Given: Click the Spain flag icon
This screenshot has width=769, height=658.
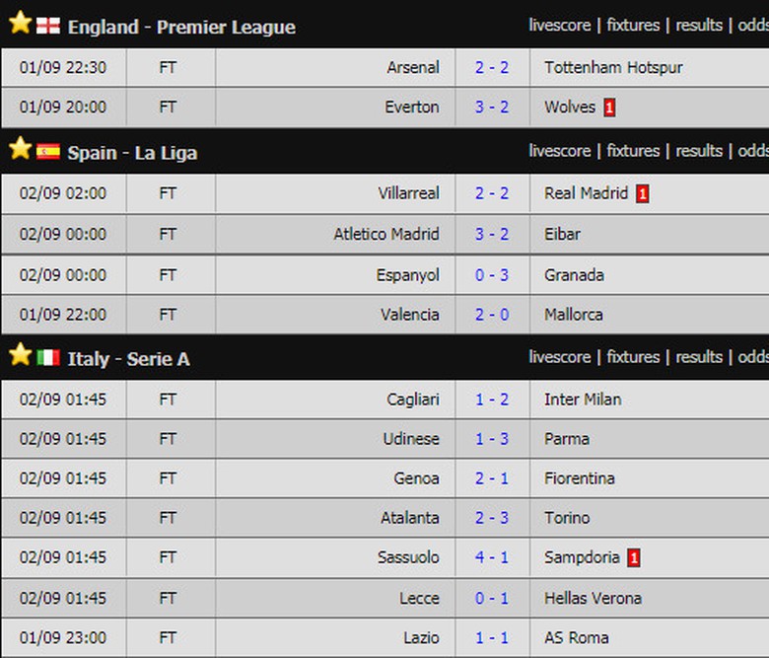Looking at the screenshot, I should point(48,152).
